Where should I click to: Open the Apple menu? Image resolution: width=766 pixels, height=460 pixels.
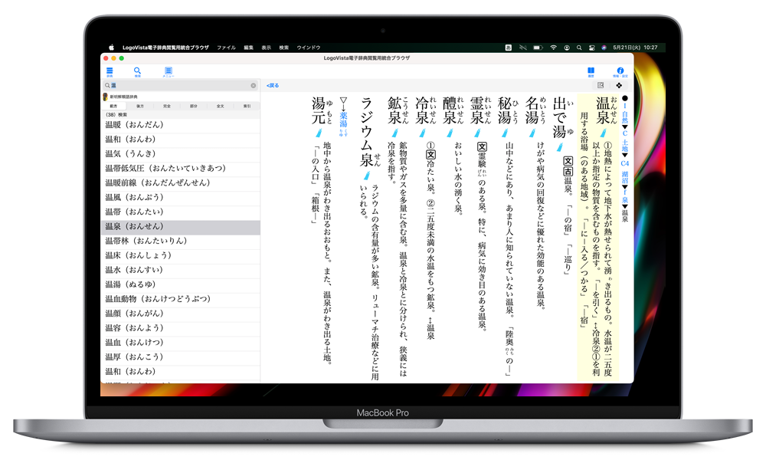tap(111, 48)
